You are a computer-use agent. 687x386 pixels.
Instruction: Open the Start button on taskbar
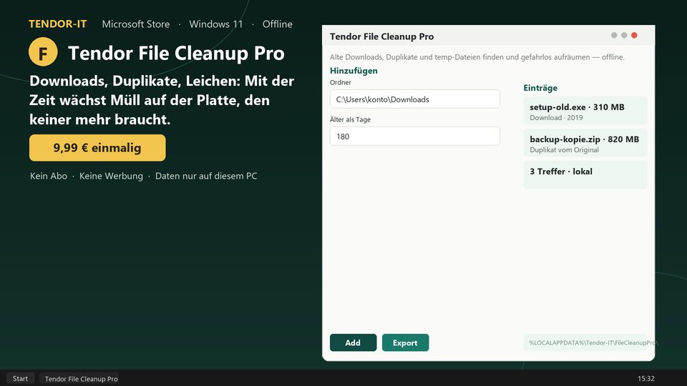point(20,379)
